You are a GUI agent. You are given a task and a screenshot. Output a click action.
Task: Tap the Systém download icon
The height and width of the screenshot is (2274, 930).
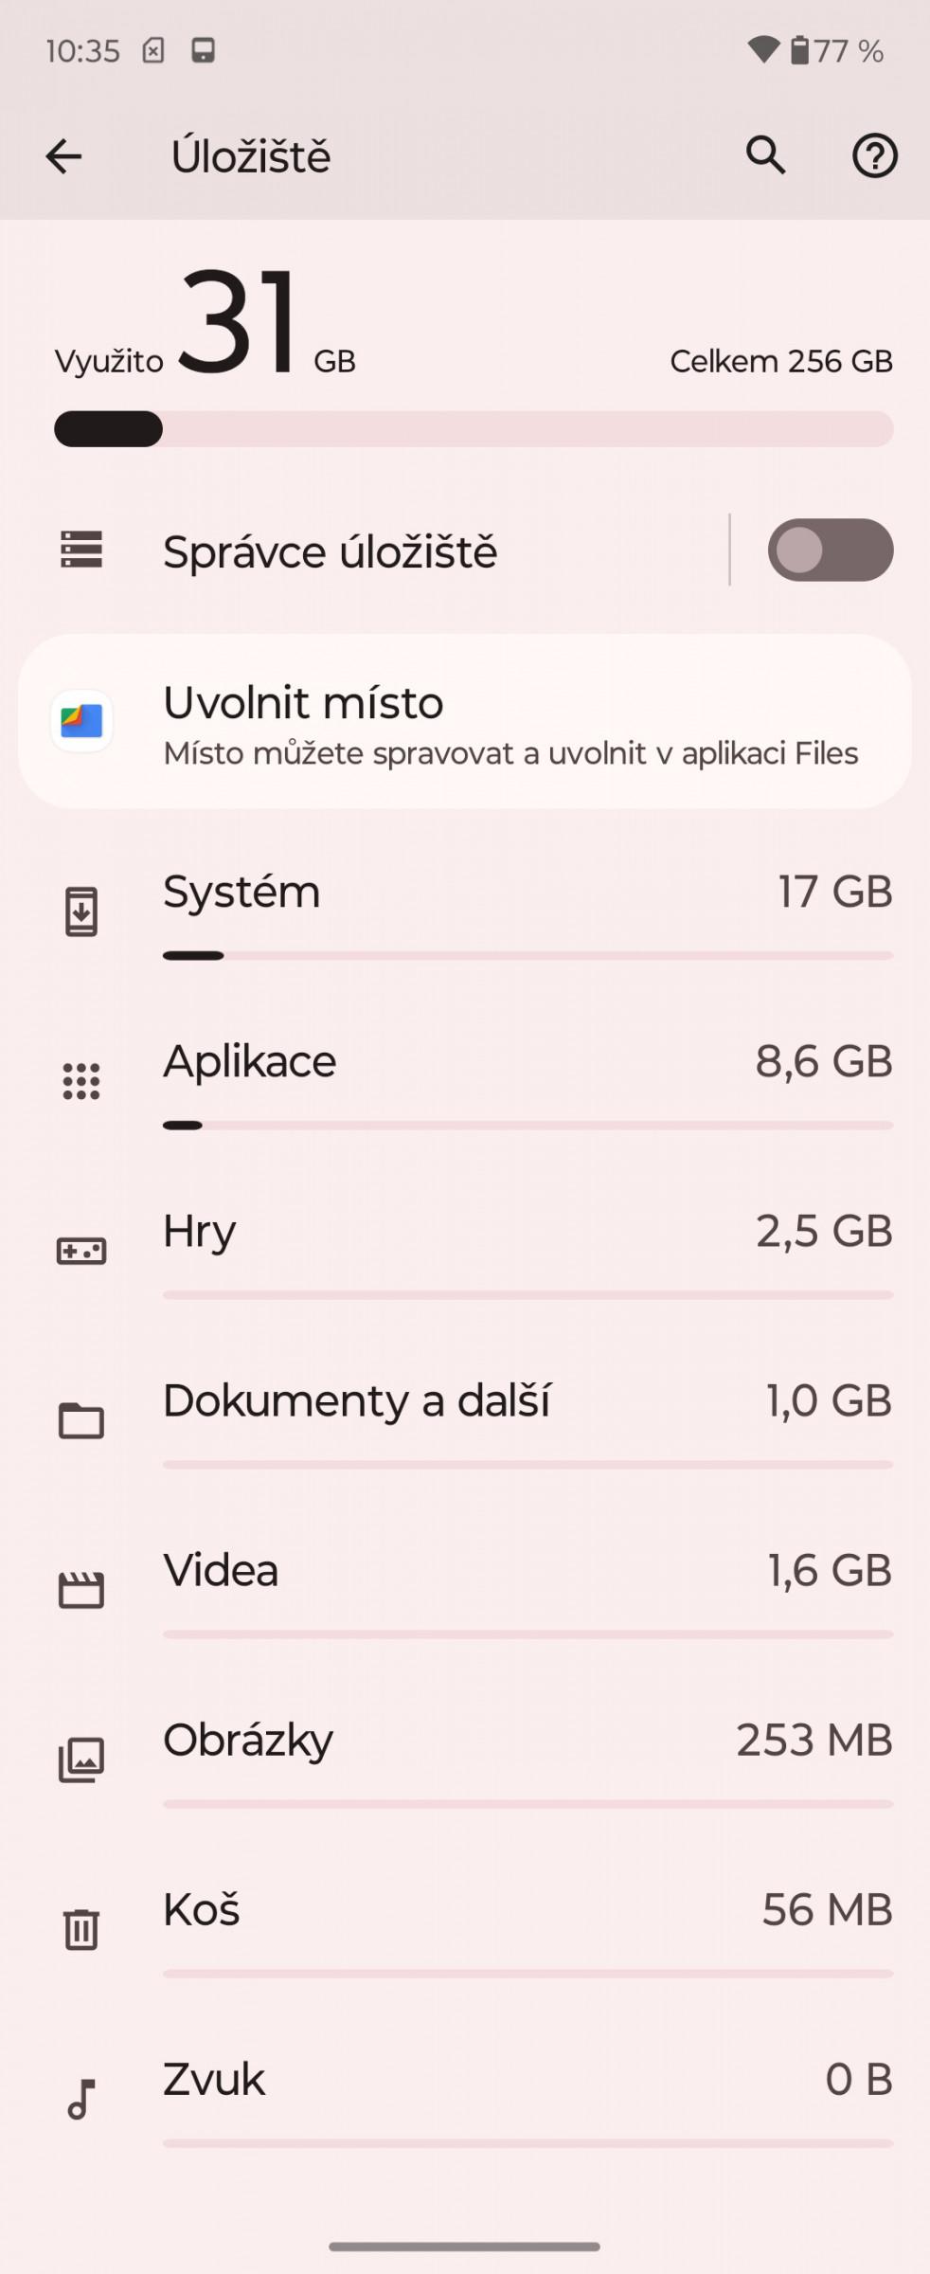click(81, 911)
